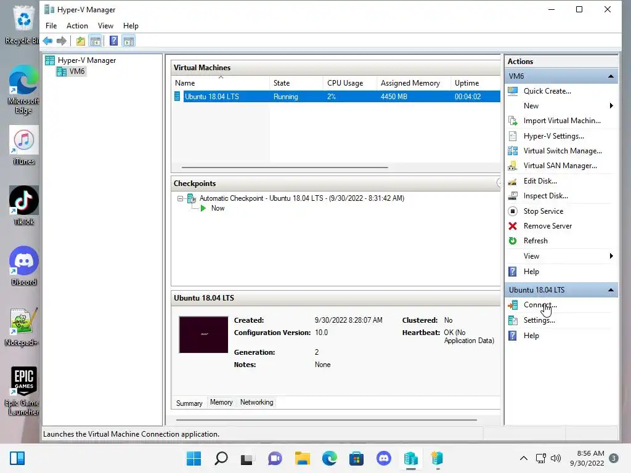631x473 pixels.
Task: Click the Inspect Disk icon
Action: tap(513, 196)
